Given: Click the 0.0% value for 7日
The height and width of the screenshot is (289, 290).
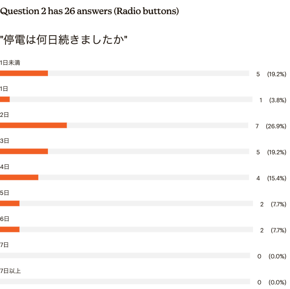Looking at the screenshot, I should pyautogui.click(x=277, y=256).
